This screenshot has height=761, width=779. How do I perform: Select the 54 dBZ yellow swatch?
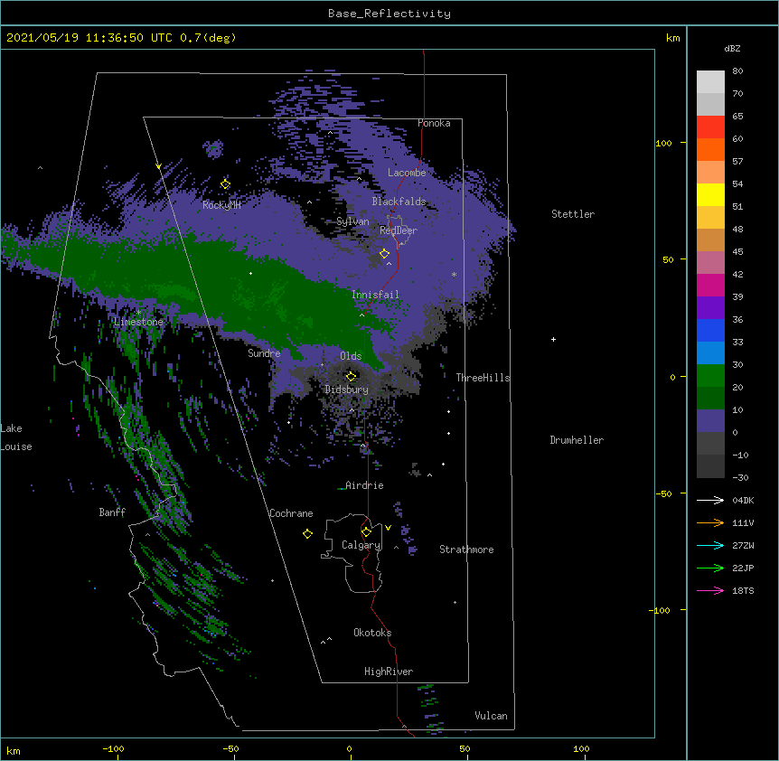coord(710,194)
